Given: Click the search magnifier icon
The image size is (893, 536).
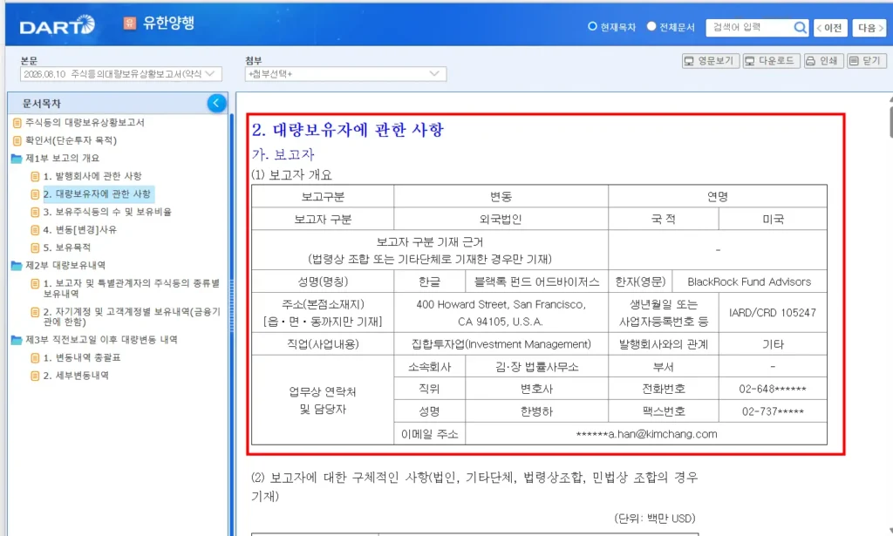Looking at the screenshot, I should coord(800,27).
